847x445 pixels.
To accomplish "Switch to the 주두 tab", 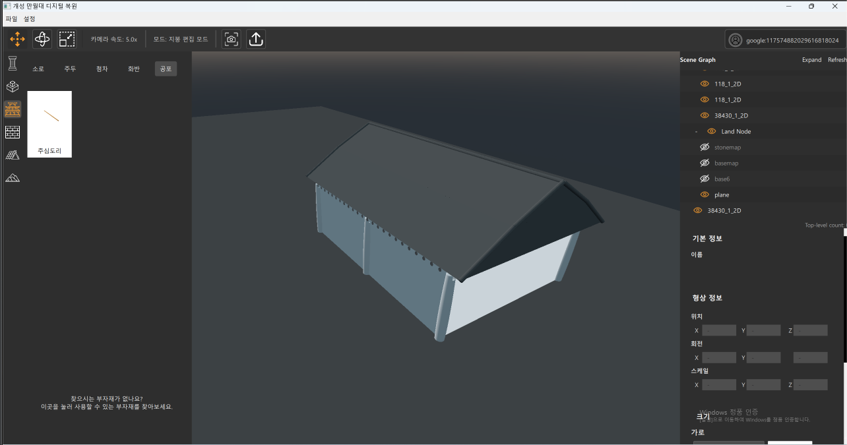I will click(70, 69).
